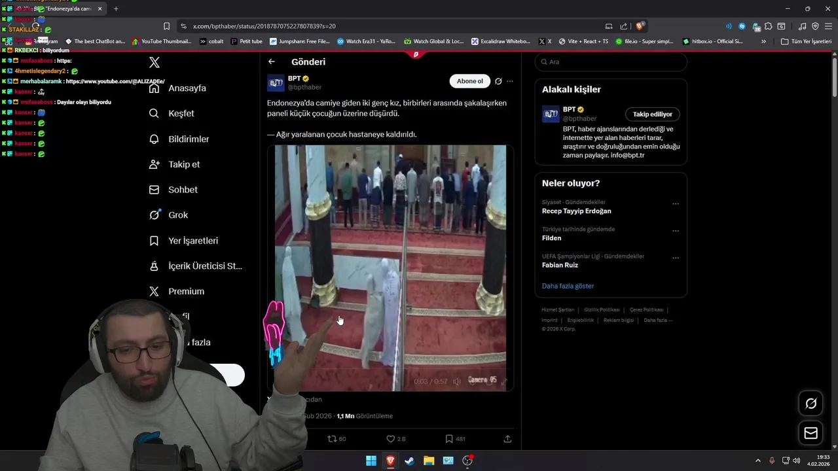Open the Petit tube bookmark
This screenshot has width=838, height=471.
pyautogui.click(x=246, y=41)
